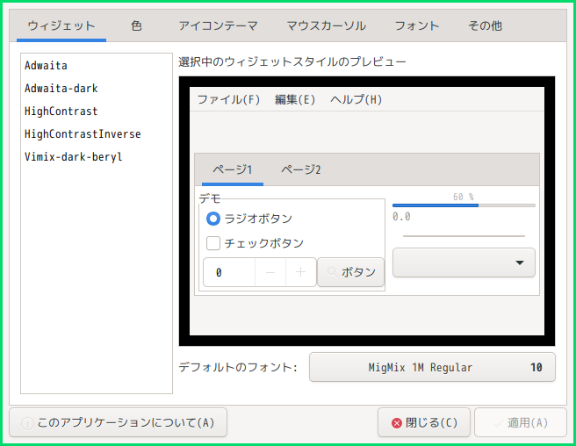Screen dimensions: 576x446
Task: Click the spin box field showing 0
Action: (x=229, y=272)
